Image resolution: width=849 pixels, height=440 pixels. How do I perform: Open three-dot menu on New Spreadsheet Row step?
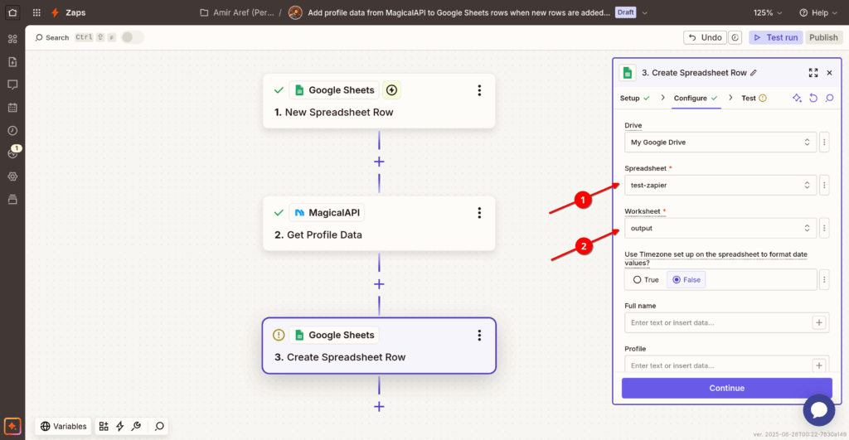(479, 90)
